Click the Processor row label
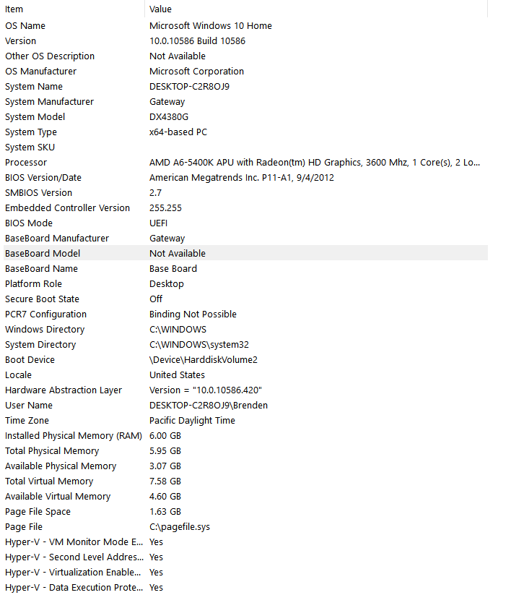This screenshot has height=608, width=511. pyautogui.click(x=26, y=163)
